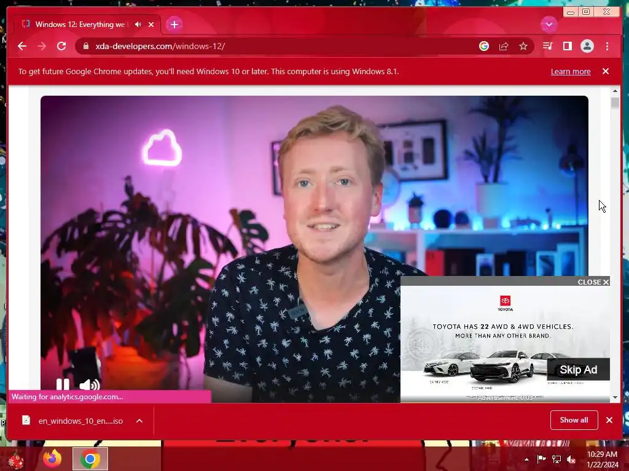Dismiss the Chrome update infobar
629x471 pixels.
(x=606, y=71)
